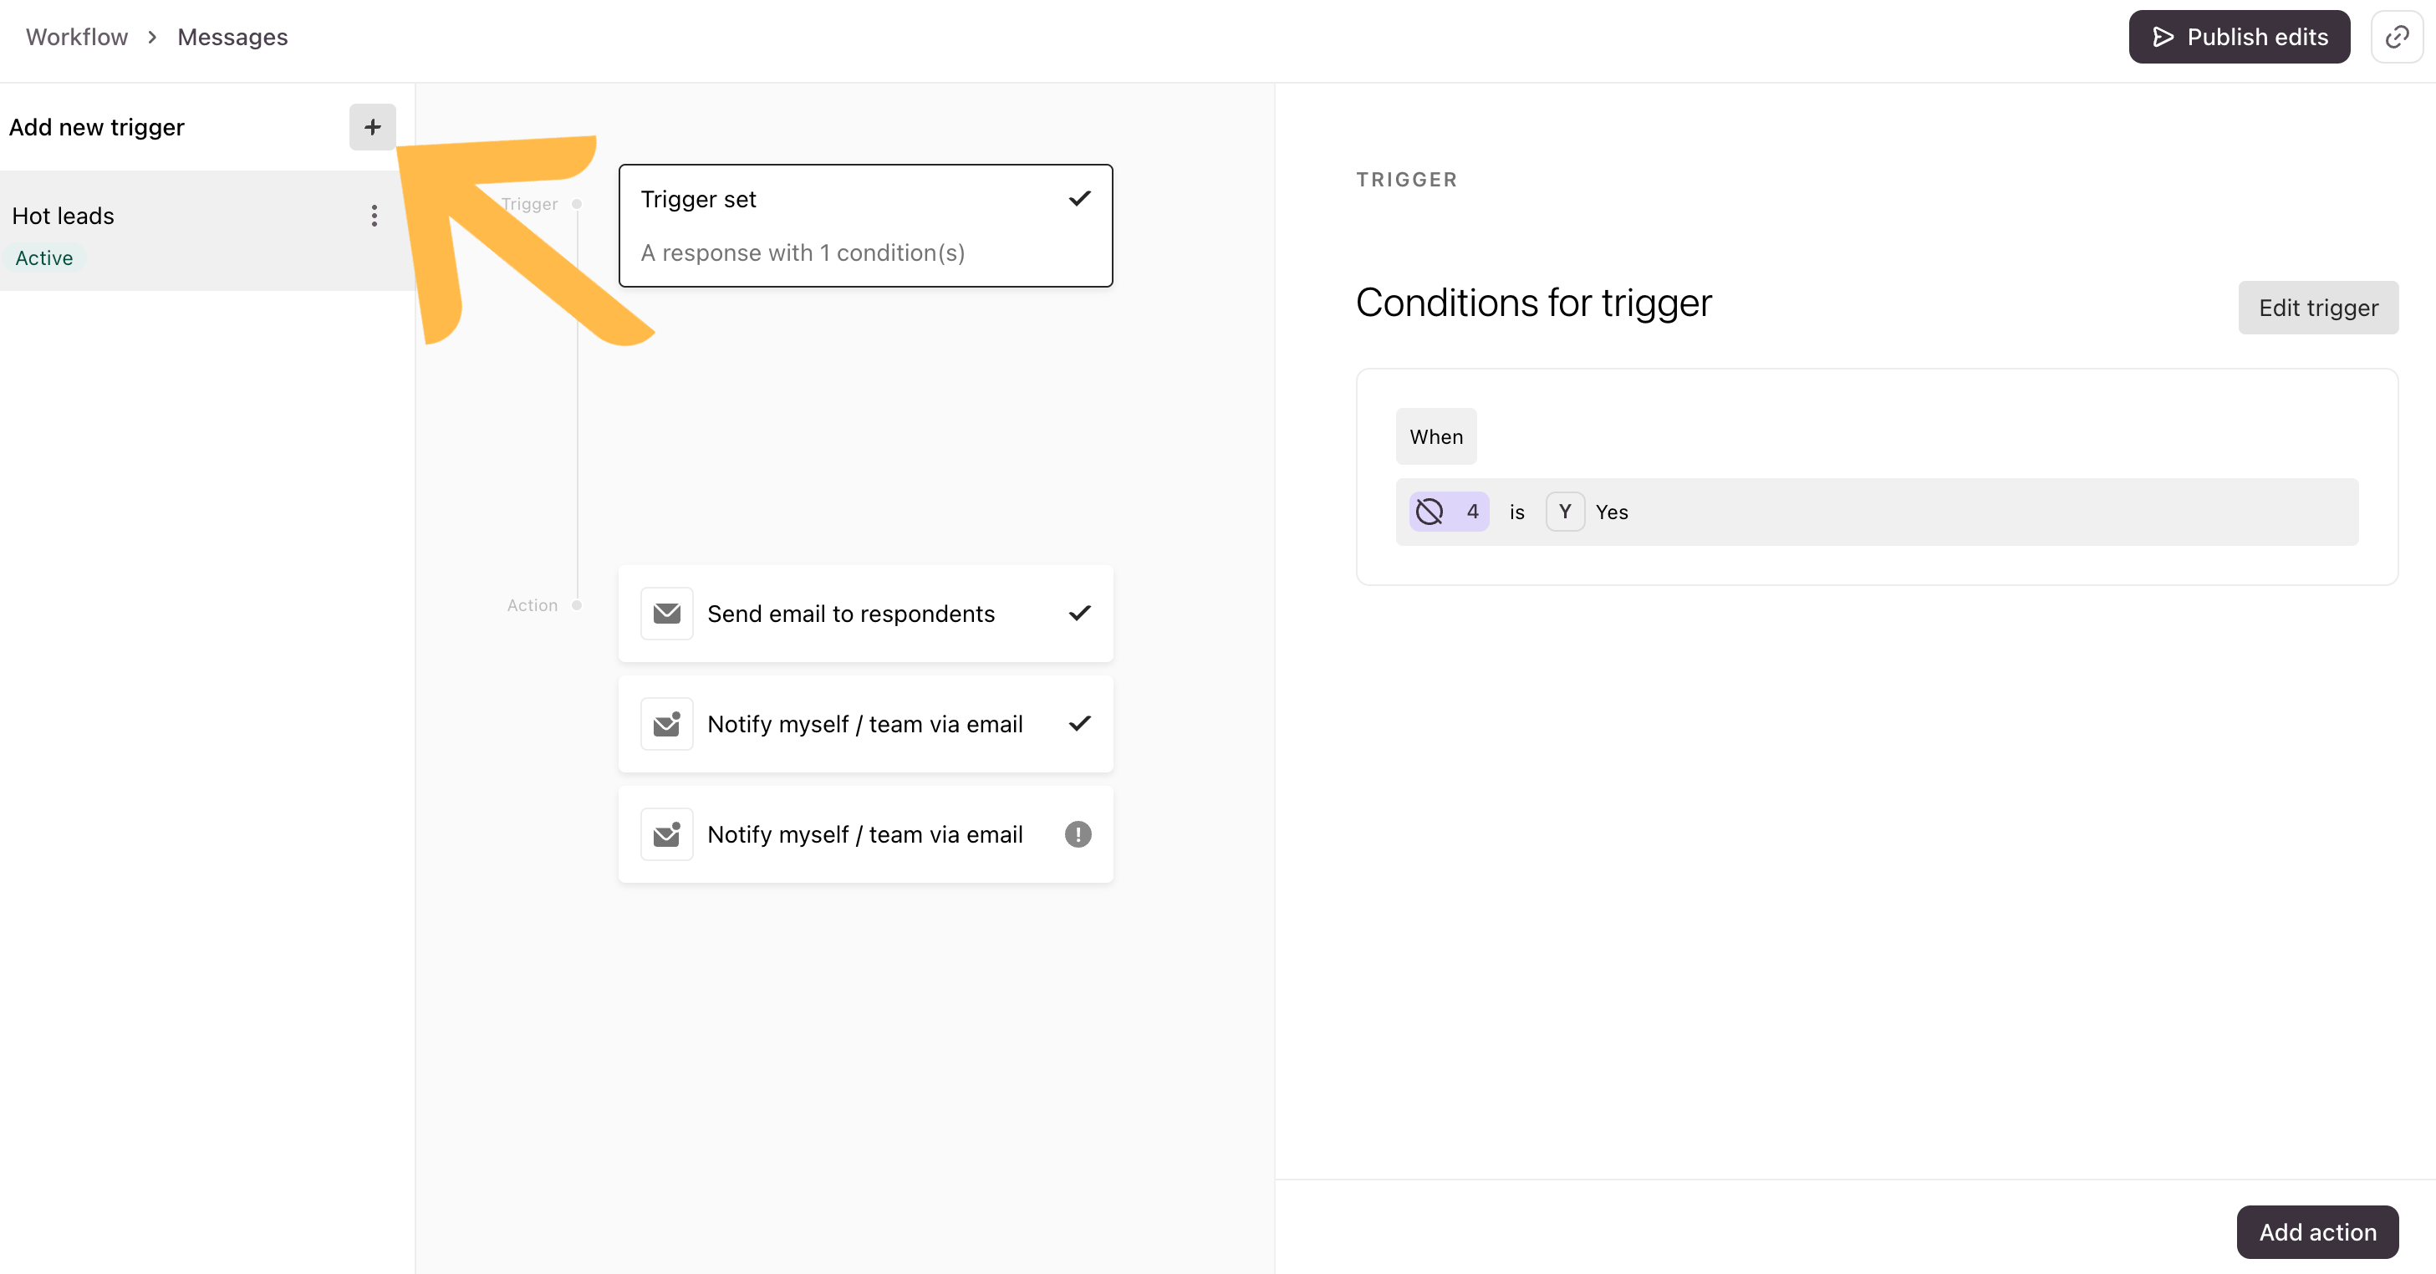The height and width of the screenshot is (1274, 2436).
Task: Click the Publish edits button
Action: click(2240, 37)
